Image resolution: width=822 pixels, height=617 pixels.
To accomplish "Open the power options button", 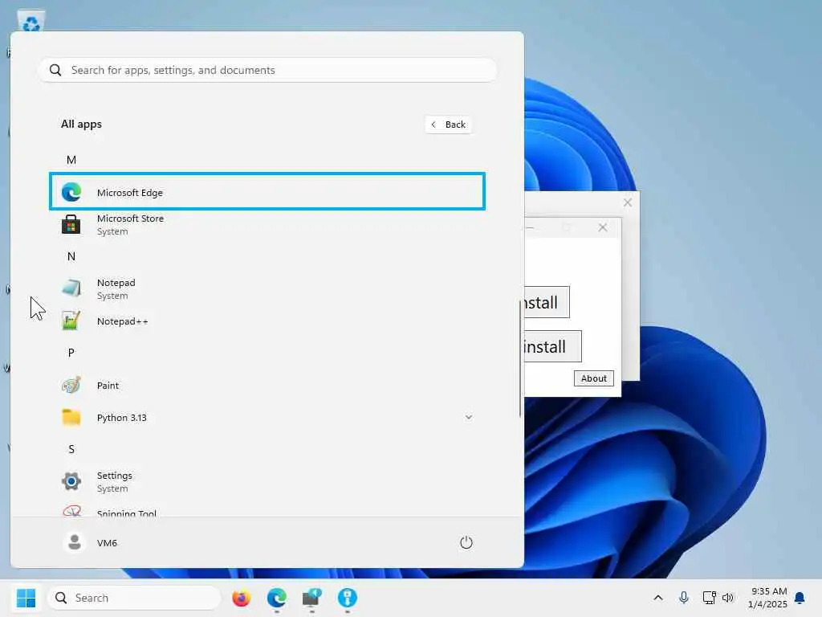I will tap(466, 542).
